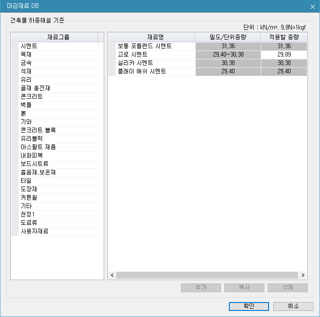This screenshot has height=317, width=320.
Task: Pick the 타일 material group
Action: (x=58, y=181)
